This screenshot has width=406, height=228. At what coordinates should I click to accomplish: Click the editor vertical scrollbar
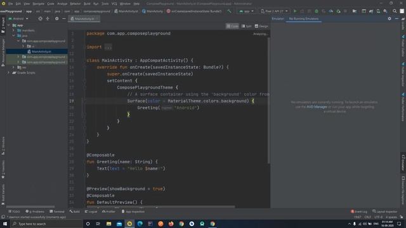pos(269,101)
